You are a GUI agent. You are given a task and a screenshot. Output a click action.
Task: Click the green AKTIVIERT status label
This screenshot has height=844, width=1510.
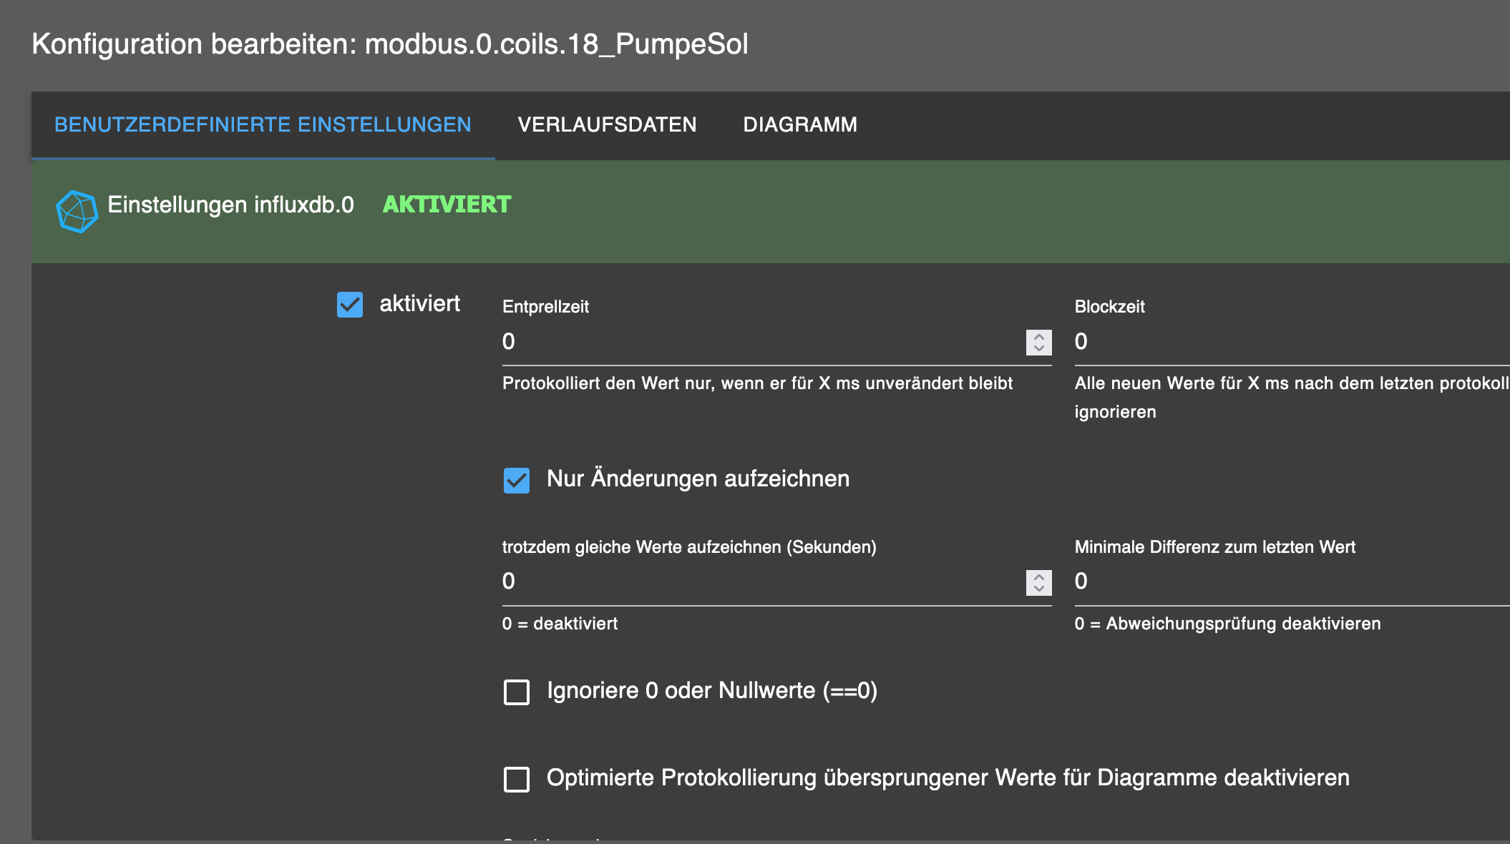[x=447, y=205]
